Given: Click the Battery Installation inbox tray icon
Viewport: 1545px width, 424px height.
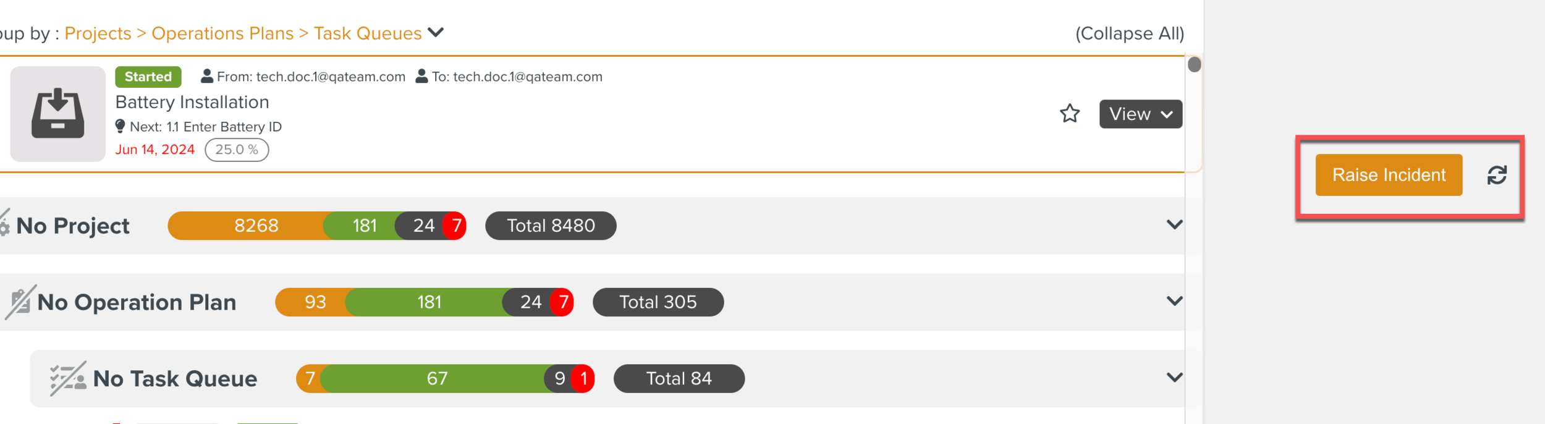Looking at the screenshot, I should click(57, 114).
